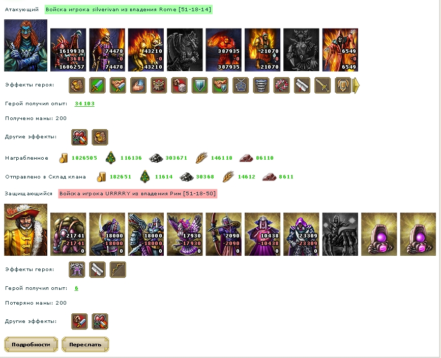
Task: Click the attacker silverivan army label
Action: click(129, 9)
